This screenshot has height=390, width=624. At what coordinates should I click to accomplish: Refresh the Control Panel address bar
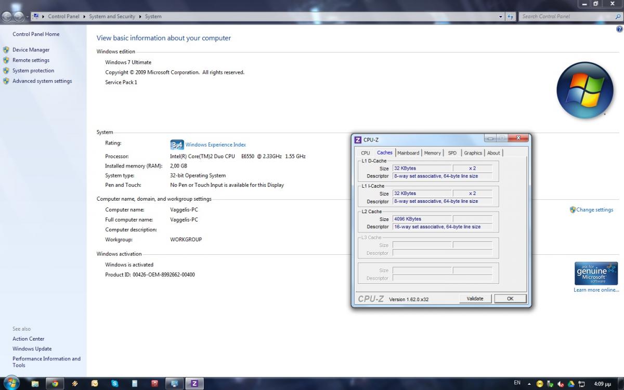[x=511, y=17]
